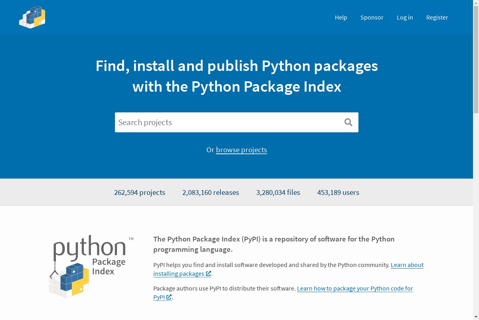The image size is (479, 320).
Task: Open Learn about installing packages link
Action: [288, 269]
